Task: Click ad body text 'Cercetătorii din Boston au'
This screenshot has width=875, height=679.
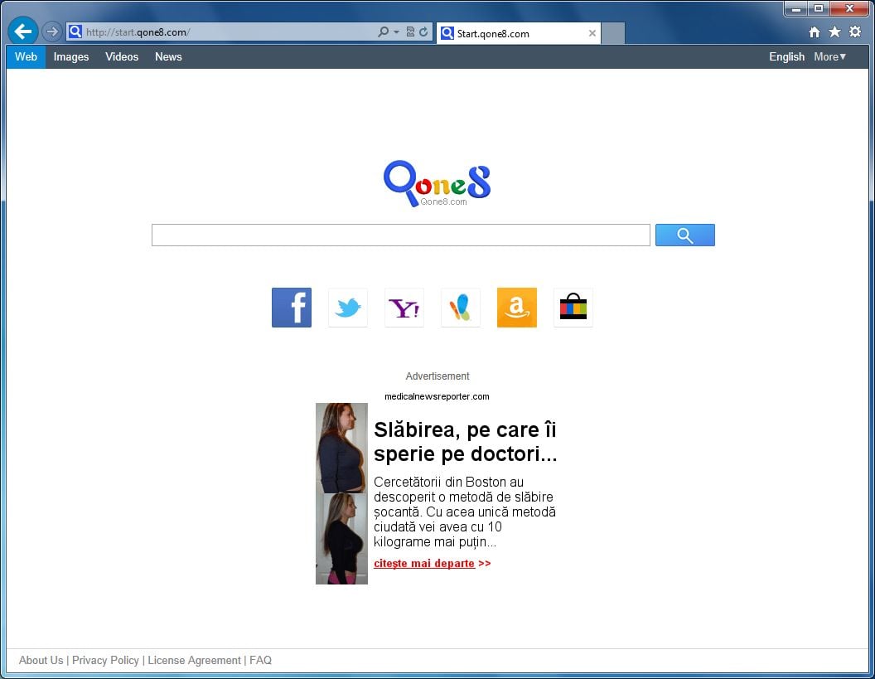Action: click(448, 482)
